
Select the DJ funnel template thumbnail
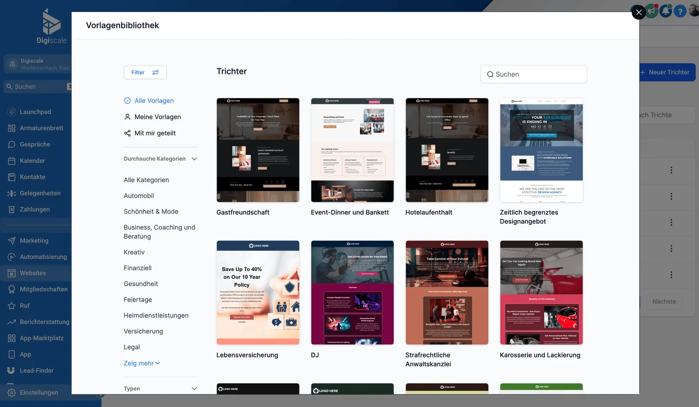tap(352, 293)
